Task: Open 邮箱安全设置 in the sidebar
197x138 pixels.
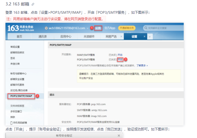Action: [17, 79]
